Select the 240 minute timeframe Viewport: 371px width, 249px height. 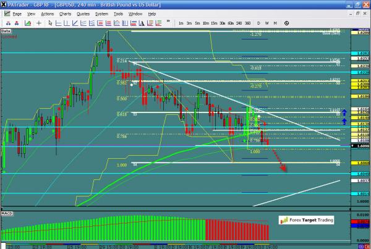[x=239, y=23]
